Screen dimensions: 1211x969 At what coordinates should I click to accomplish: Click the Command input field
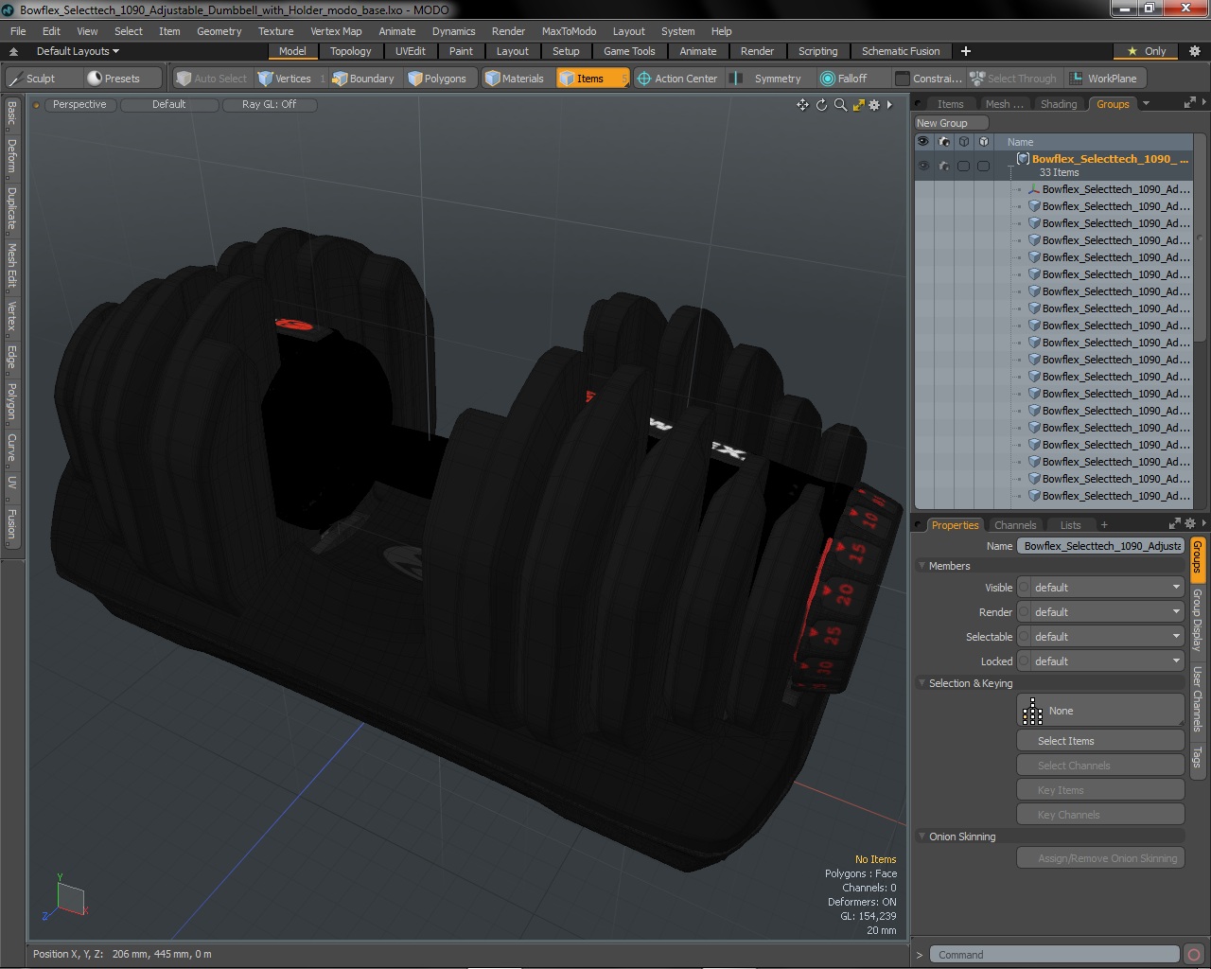click(1054, 955)
